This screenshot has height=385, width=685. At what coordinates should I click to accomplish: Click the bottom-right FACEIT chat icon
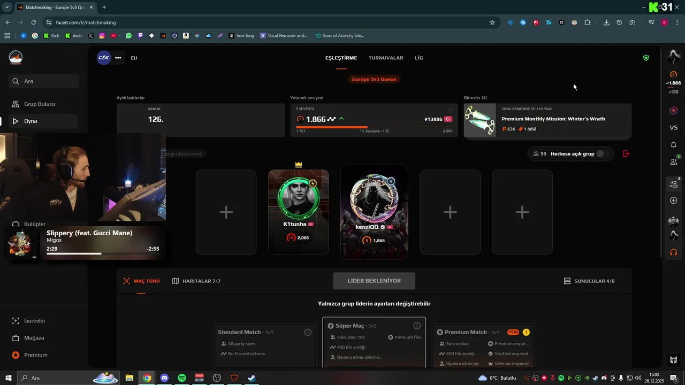coord(674,360)
